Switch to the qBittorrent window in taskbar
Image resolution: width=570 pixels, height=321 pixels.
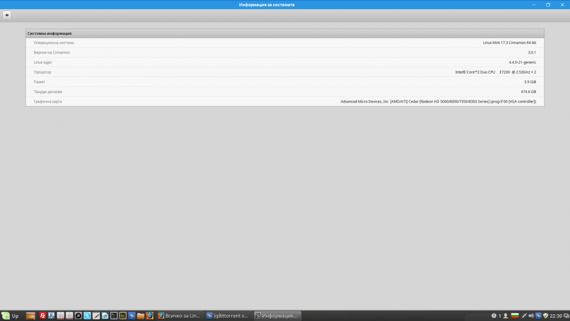(x=228, y=315)
